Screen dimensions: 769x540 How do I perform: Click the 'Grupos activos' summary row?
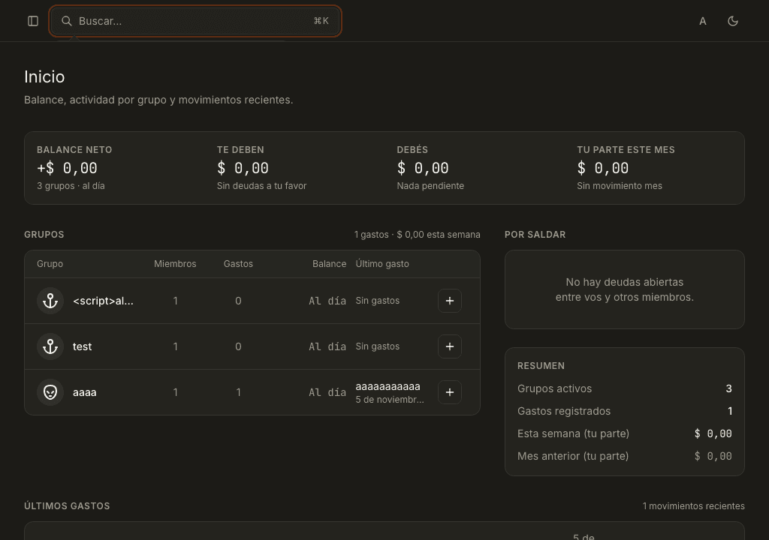coord(624,388)
